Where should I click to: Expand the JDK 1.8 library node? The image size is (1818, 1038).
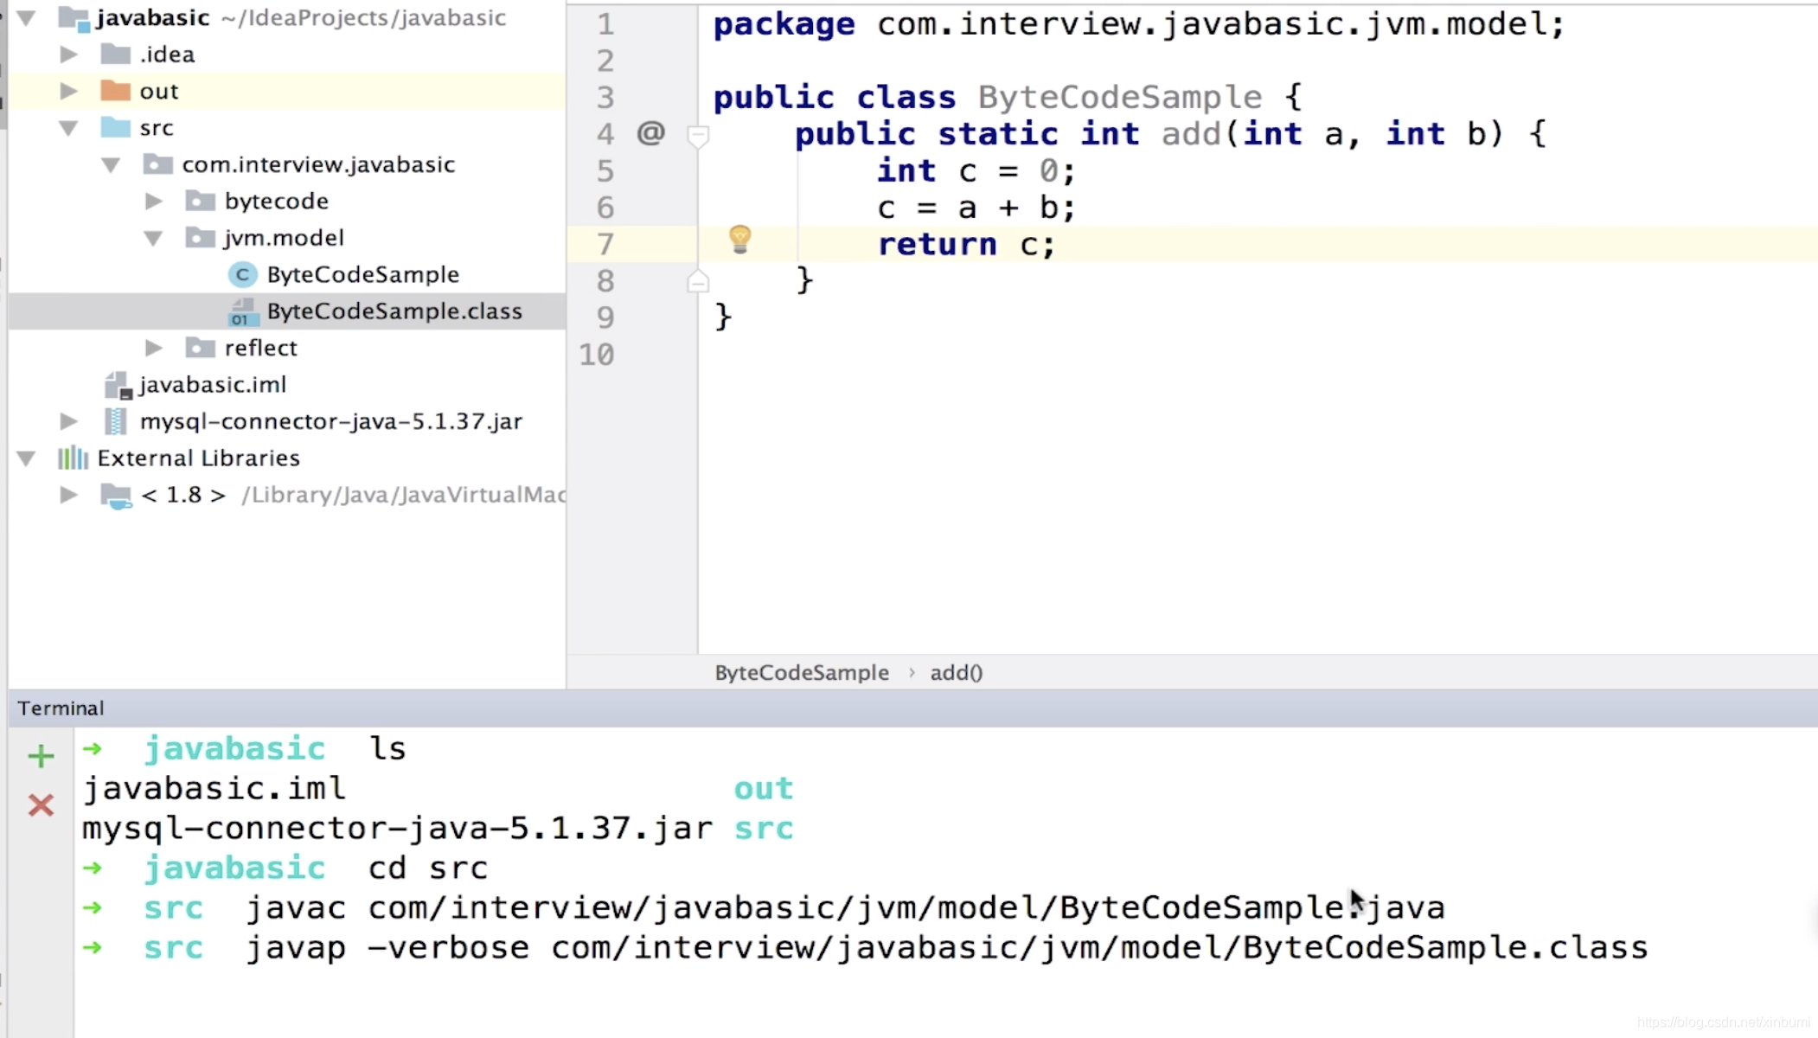tap(68, 495)
